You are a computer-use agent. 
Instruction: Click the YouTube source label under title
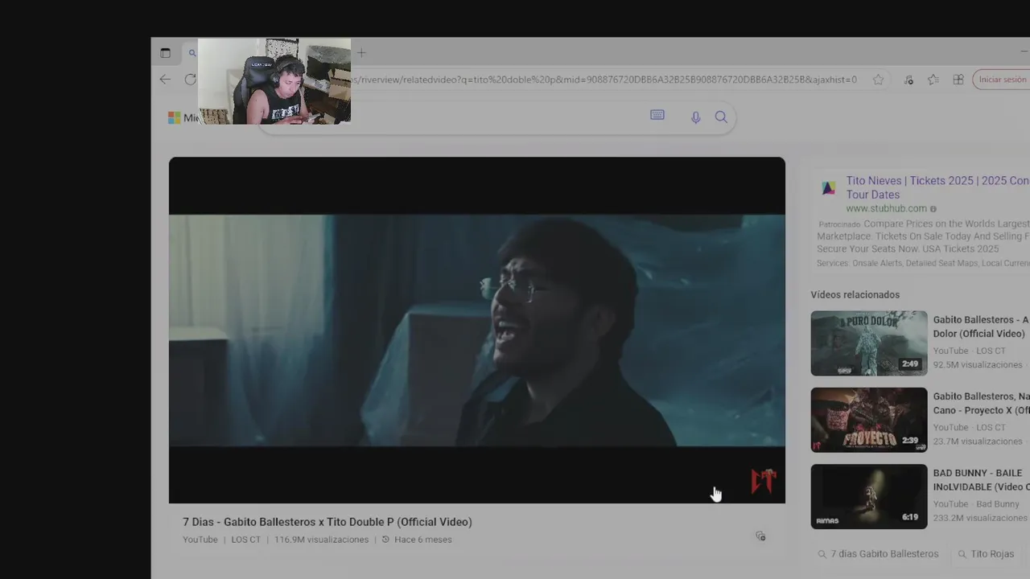click(200, 540)
